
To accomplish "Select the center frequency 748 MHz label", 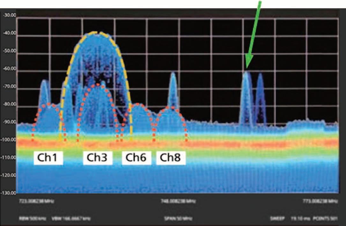I will point(178,201).
